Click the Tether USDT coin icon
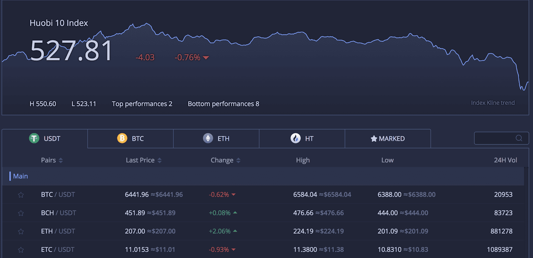The width and height of the screenshot is (533, 258). [x=34, y=138]
